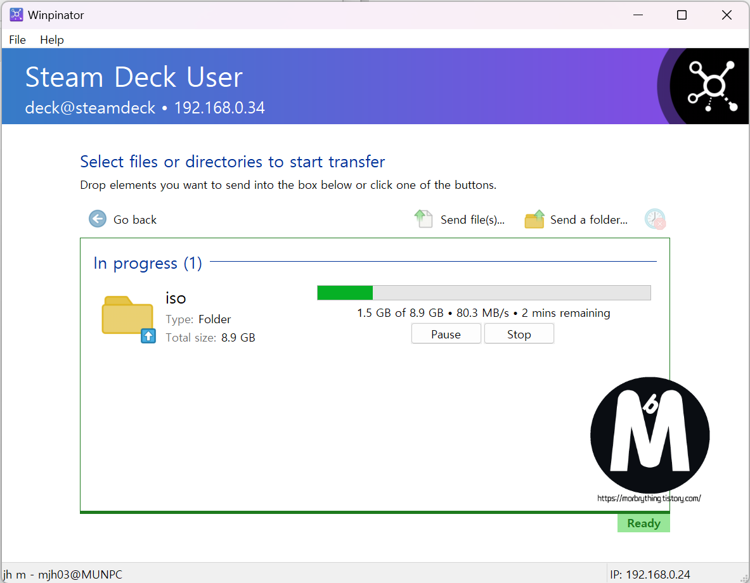This screenshot has height=583, width=750.
Task: Click the transfer speed text '80.3 MB/s'
Action: [482, 313]
